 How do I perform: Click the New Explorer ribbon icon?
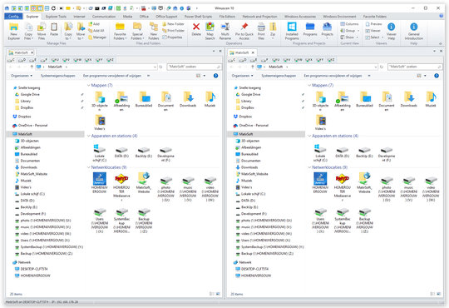(13, 31)
